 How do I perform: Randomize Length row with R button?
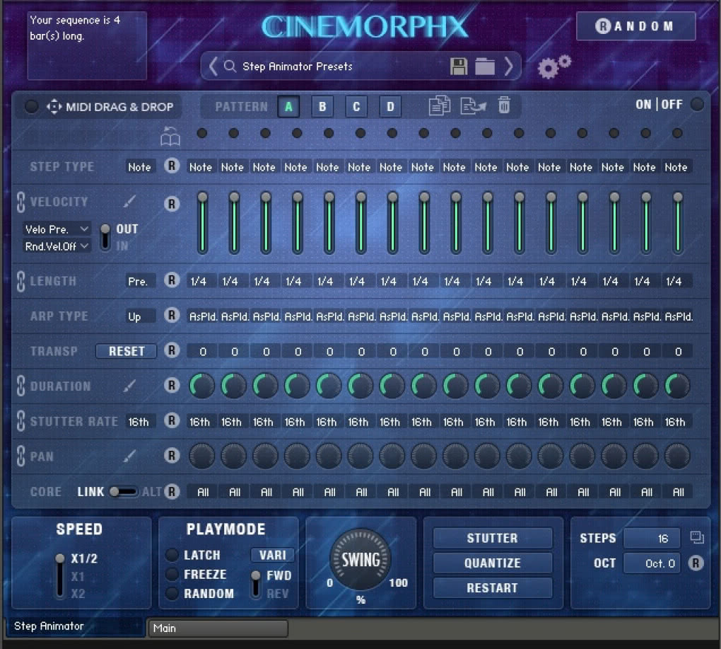[x=172, y=280]
